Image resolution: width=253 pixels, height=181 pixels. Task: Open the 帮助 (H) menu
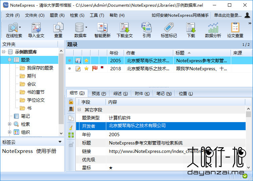click(x=117, y=15)
